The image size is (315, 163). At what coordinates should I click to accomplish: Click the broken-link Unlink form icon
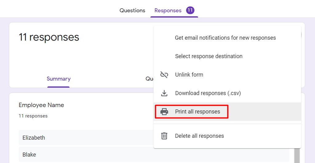[x=164, y=75]
